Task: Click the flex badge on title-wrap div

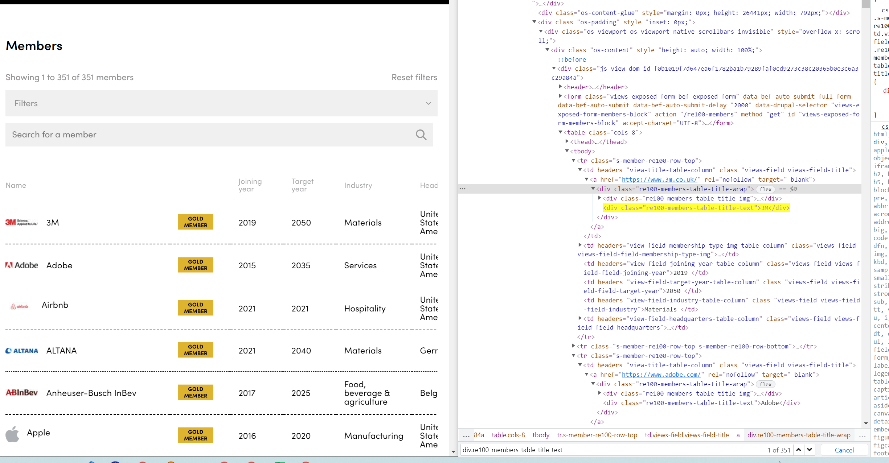Action: click(x=765, y=189)
